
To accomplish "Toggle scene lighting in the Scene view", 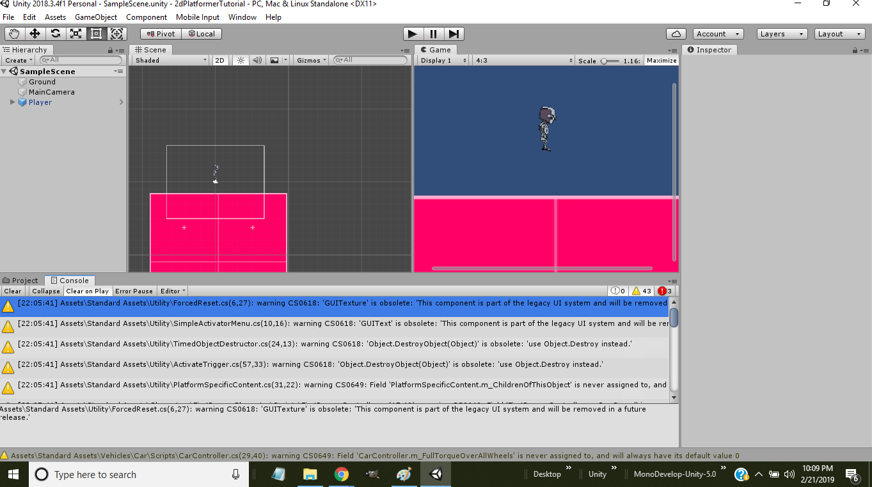I will point(240,59).
